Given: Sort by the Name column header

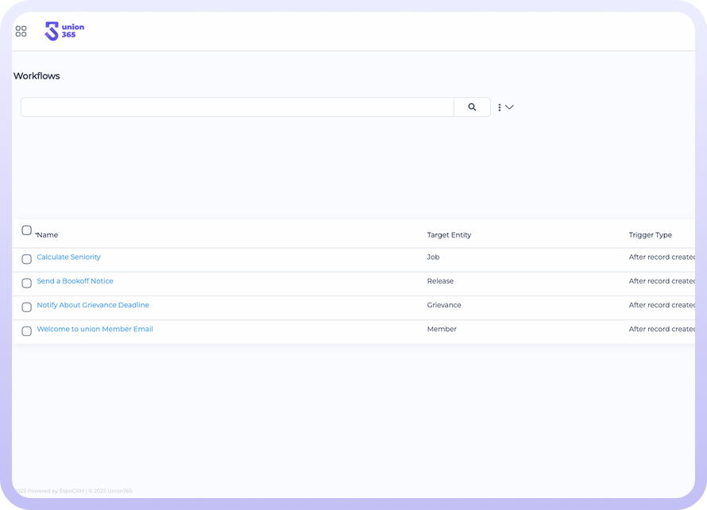Looking at the screenshot, I should pyautogui.click(x=48, y=235).
